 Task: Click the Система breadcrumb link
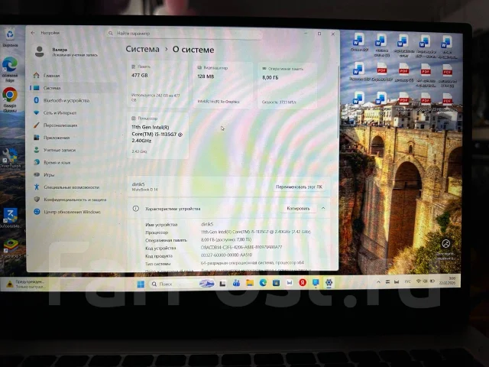coord(143,49)
